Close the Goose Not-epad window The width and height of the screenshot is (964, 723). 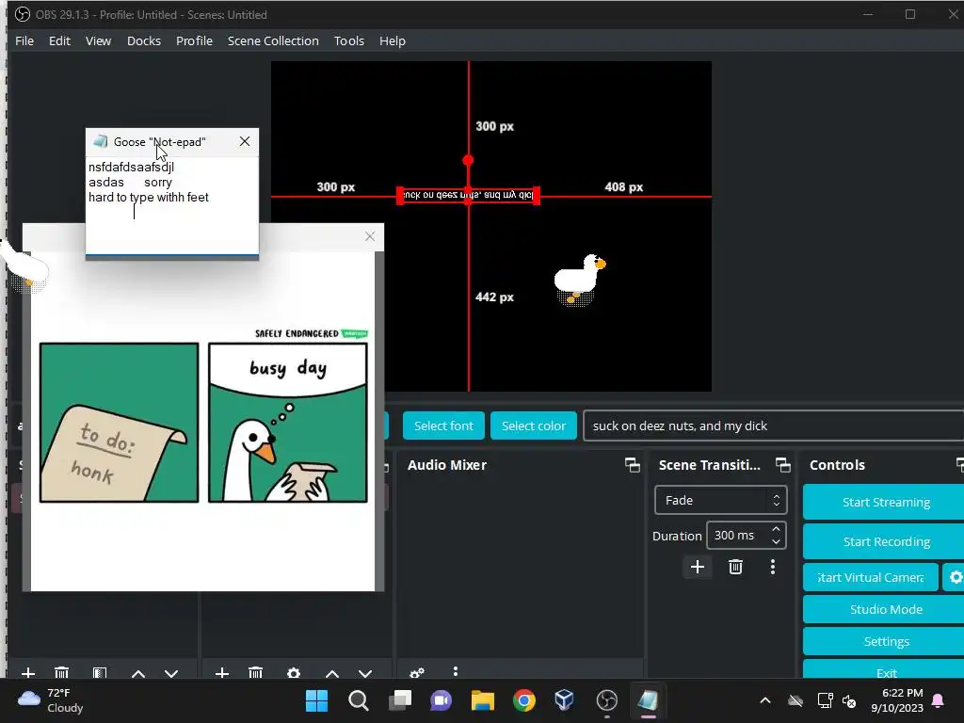[x=245, y=141]
